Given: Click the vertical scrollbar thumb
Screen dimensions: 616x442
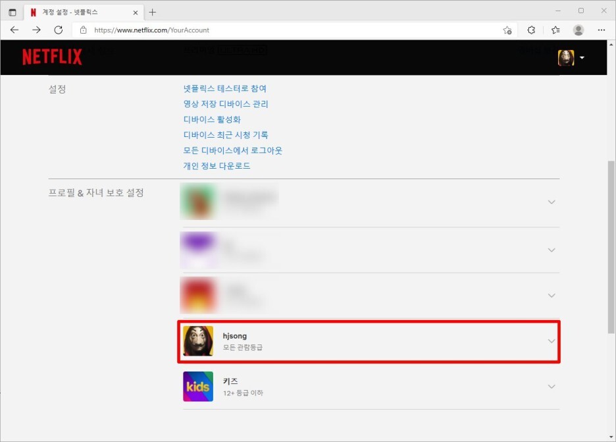Looking at the screenshot, I should pos(611,247).
